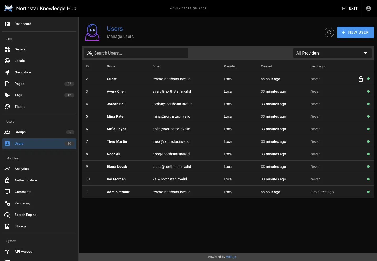This screenshot has width=377, height=261.
Task: Open Authentication module settings
Action: tap(39, 180)
